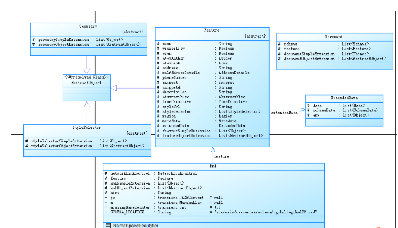
Task: Click the atomLink attribute in Feature
Action: (192, 63)
